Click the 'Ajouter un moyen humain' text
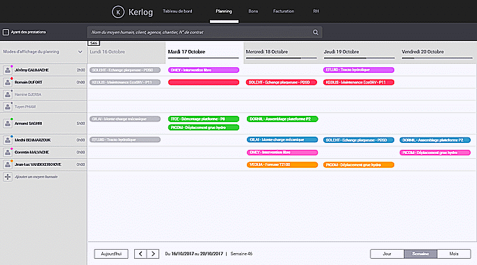The width and height of the screenshot is (477, 265). 36,177
